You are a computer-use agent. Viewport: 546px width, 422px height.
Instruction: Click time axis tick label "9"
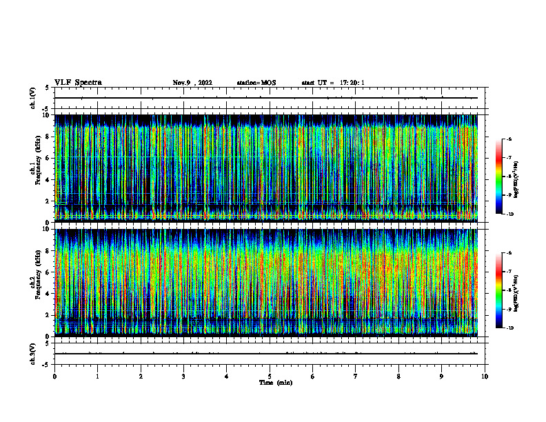click(x=441, y=376)
